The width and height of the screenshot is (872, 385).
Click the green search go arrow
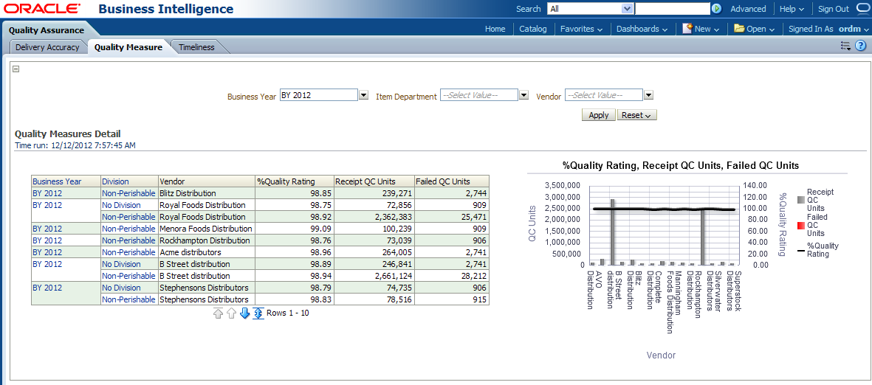coord(716,9)
